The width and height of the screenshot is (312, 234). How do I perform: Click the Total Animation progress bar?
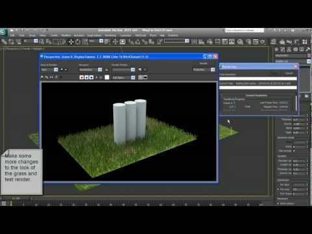tap(258, 79)
